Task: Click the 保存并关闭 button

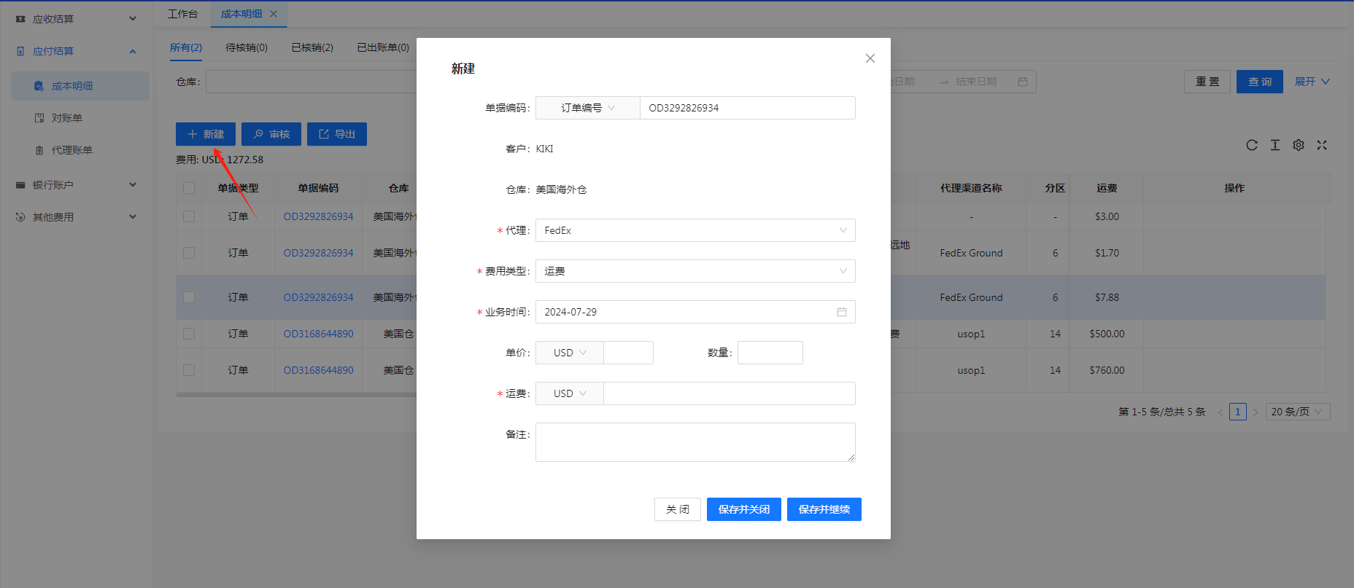Action: (x=743, y=509)
